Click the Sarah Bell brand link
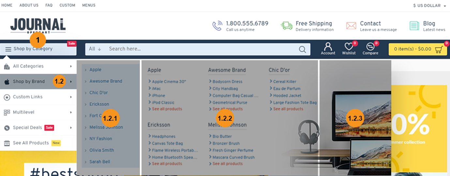This screenshot has width=450, height=176. tap(99, 162)
